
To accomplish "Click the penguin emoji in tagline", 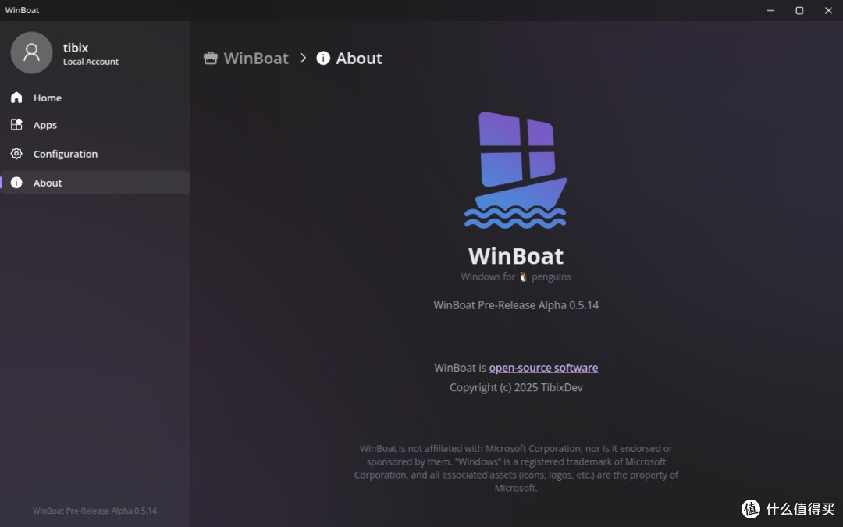I will point(523,277).
